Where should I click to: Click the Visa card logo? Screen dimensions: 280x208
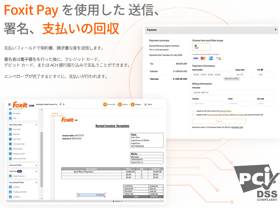point(196,58)
